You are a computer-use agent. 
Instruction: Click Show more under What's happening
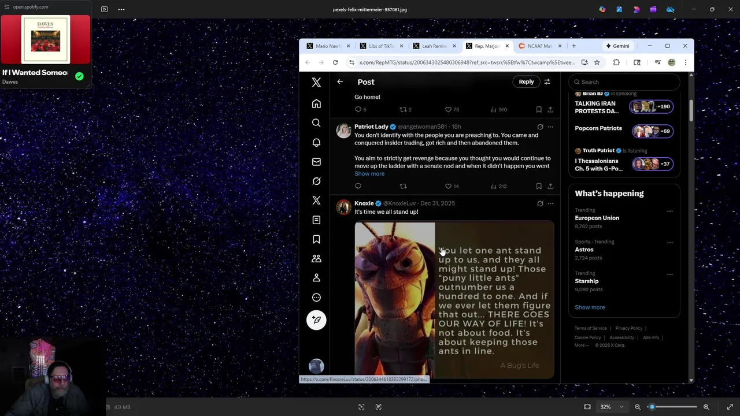(590, 307)
